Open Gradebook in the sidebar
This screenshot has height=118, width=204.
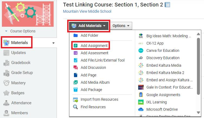pos(21,63)
